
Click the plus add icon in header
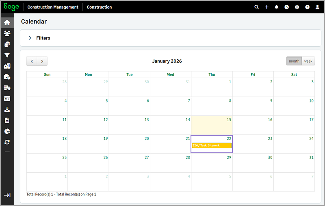[266, 7]
